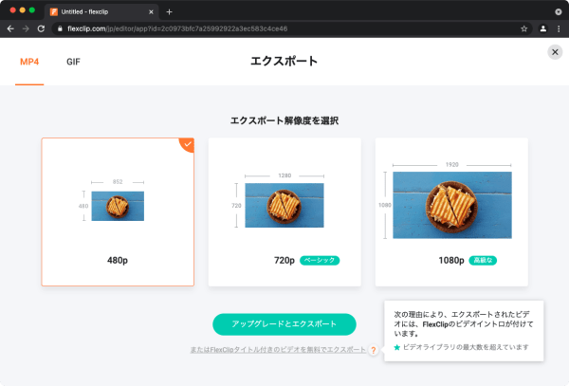569x386 pixels.
Task: Close the Untitled - flexclip tab
Action: 151,12
